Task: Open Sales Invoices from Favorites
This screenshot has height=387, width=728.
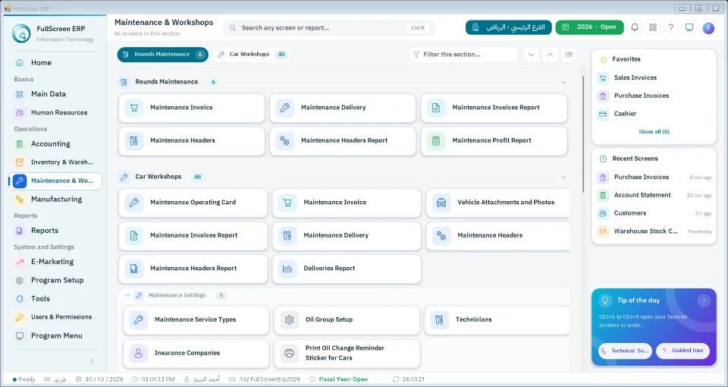Action: (x=654, y=77)
